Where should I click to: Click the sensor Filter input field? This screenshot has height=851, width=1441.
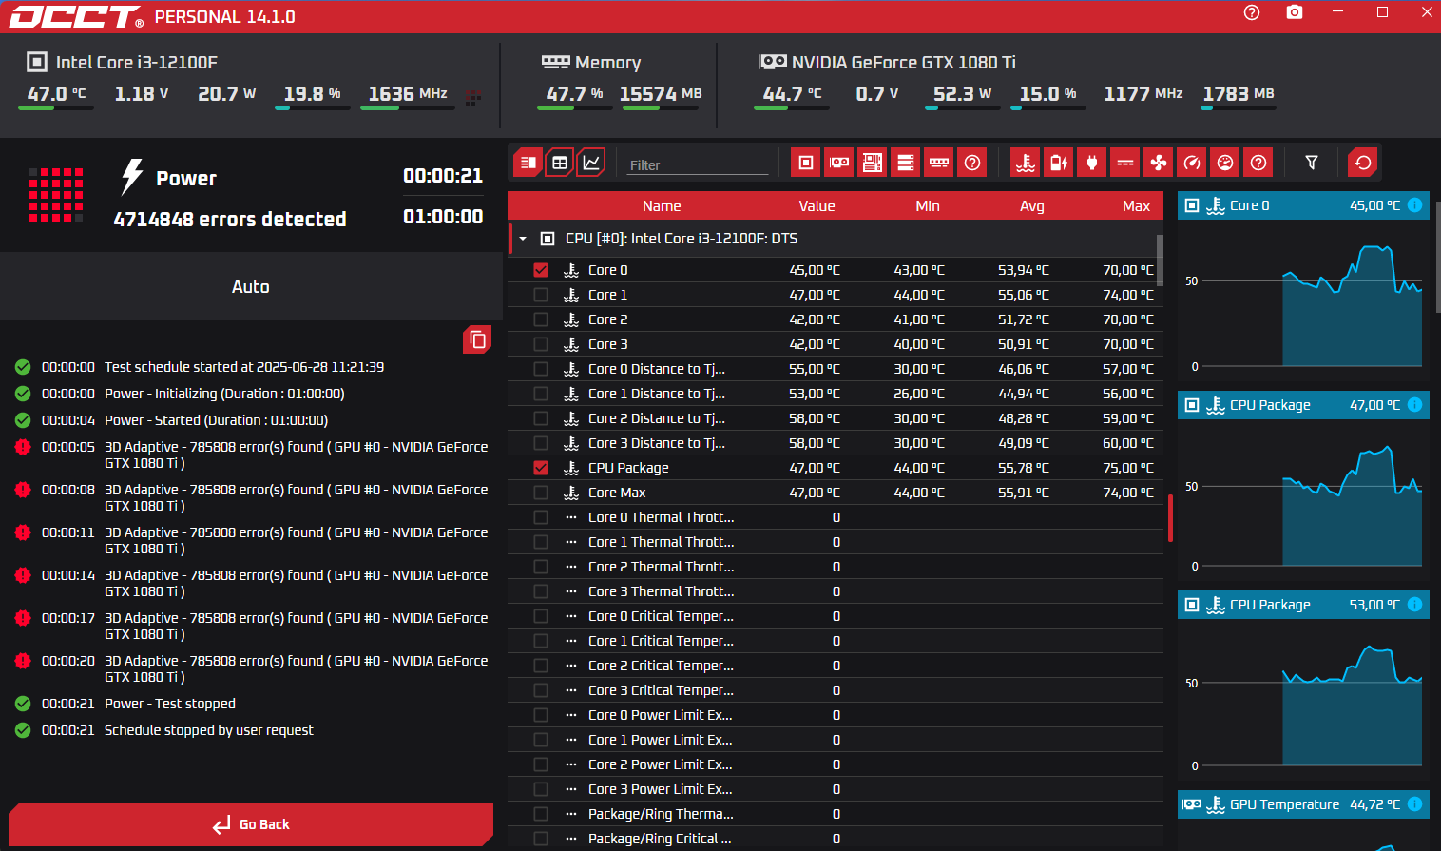(x=698, y=164)
